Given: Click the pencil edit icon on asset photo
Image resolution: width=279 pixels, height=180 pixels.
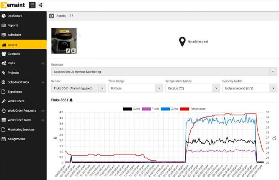Looking at the screenshot, I should click(x=68, y=50).
